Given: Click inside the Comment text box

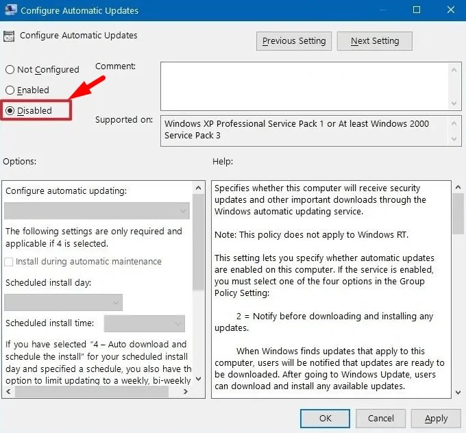Looking at the screenshot, I should point(304,86).
